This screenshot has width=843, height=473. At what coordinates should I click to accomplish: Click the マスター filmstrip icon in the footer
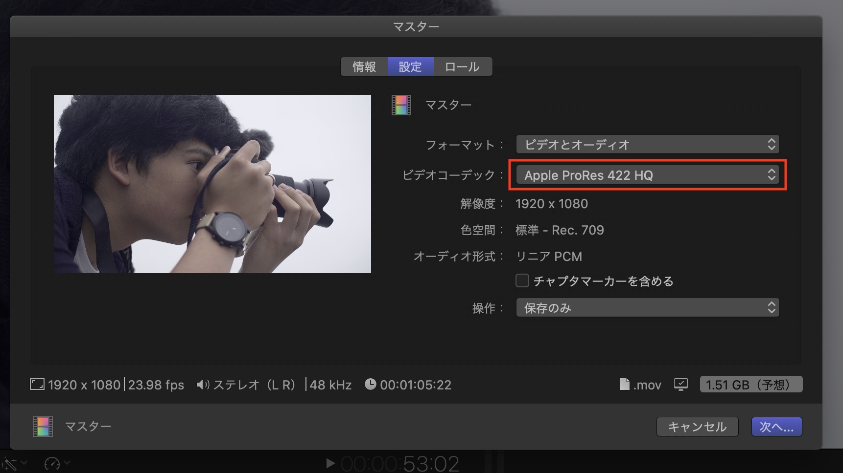point(43,427)
